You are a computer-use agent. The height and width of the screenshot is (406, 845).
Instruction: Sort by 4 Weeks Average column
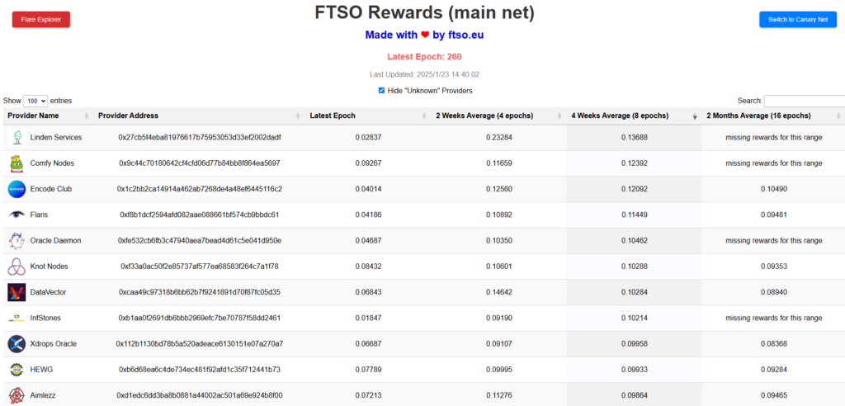[635, 116]
